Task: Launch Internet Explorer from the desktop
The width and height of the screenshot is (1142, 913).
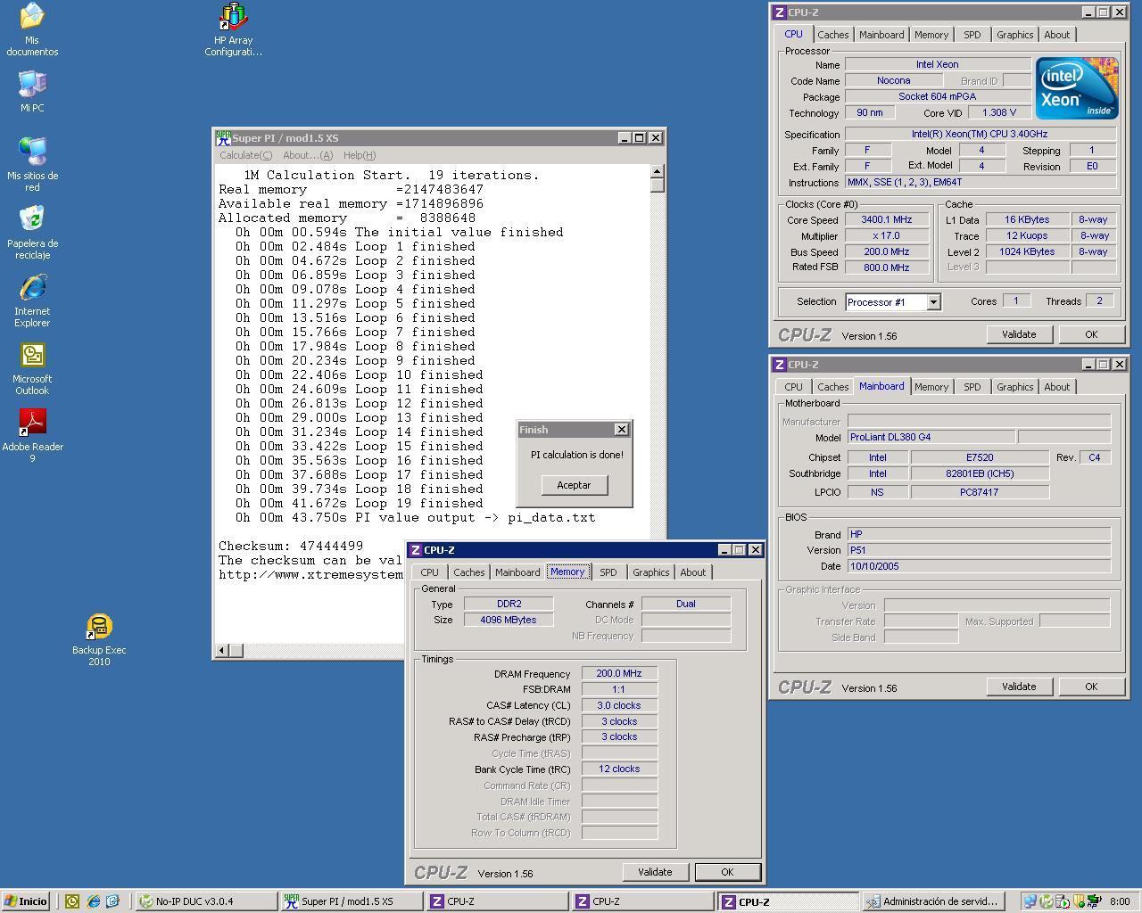Action: point(32,300)
